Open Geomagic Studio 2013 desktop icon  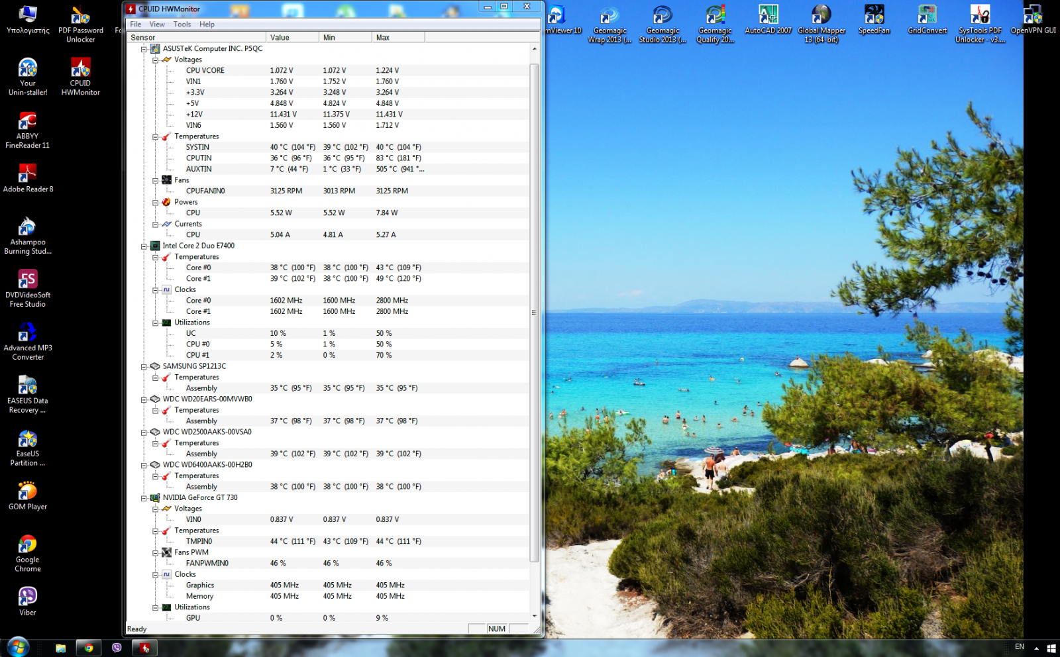click(662, 25)
